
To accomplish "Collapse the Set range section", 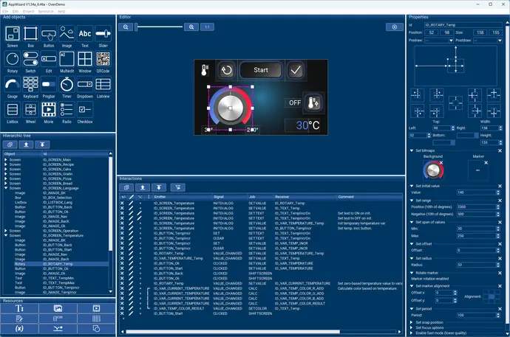I will coord(410,200).
